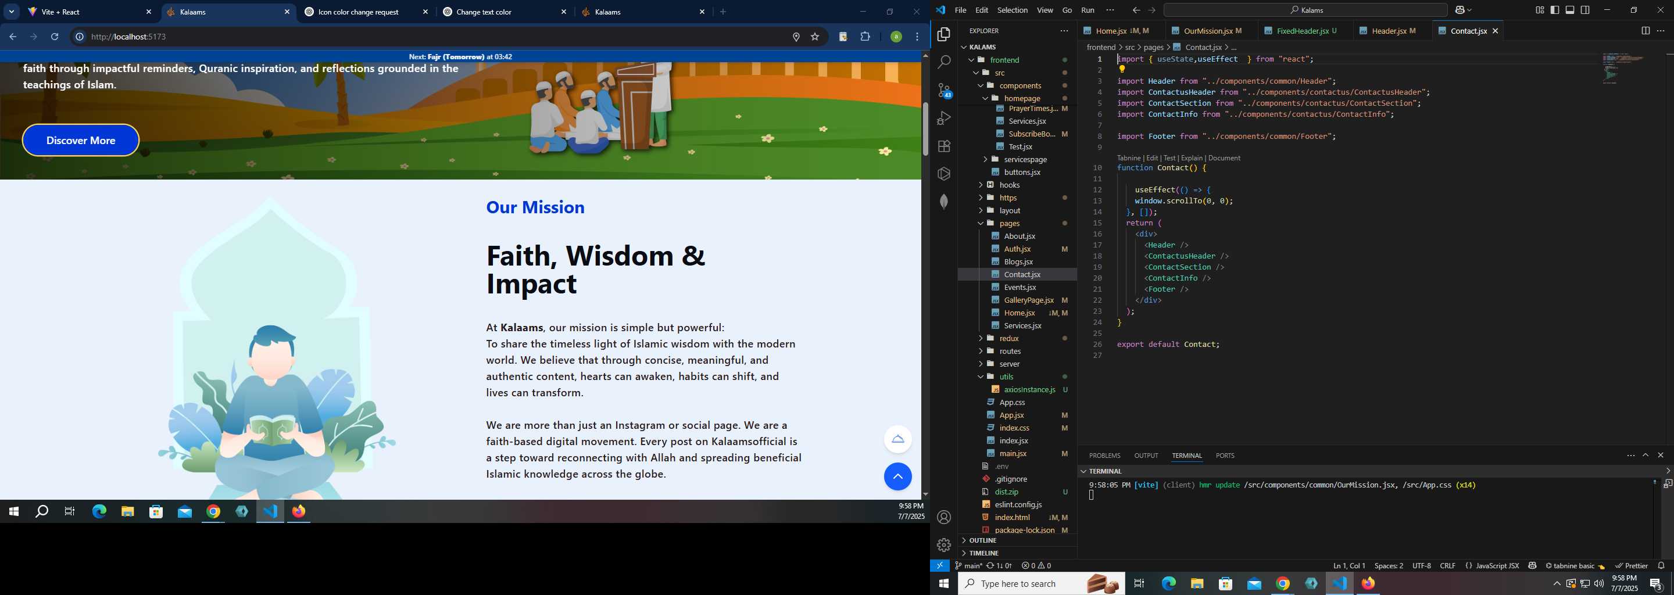Screen dimensions: 1674x595
Task: Open the Extensions view in VS Code
Action: coord(943,146)
